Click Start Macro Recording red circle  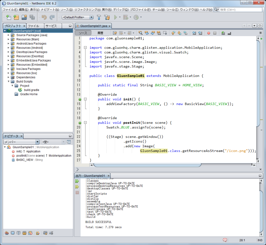[209, 33]
